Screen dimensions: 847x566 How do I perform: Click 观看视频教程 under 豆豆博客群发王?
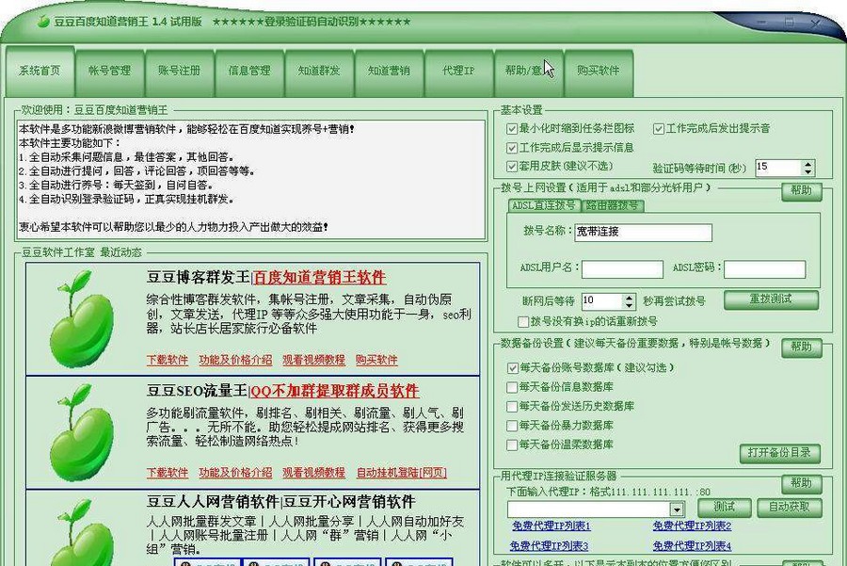point(313,360)
